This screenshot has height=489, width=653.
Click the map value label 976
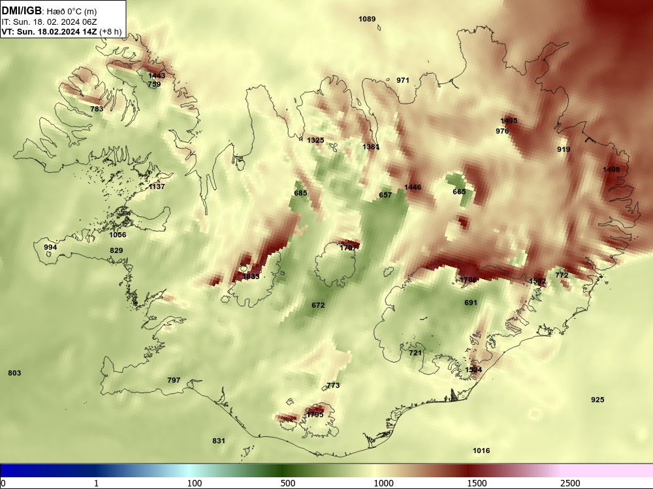click(x=502, y=132)
